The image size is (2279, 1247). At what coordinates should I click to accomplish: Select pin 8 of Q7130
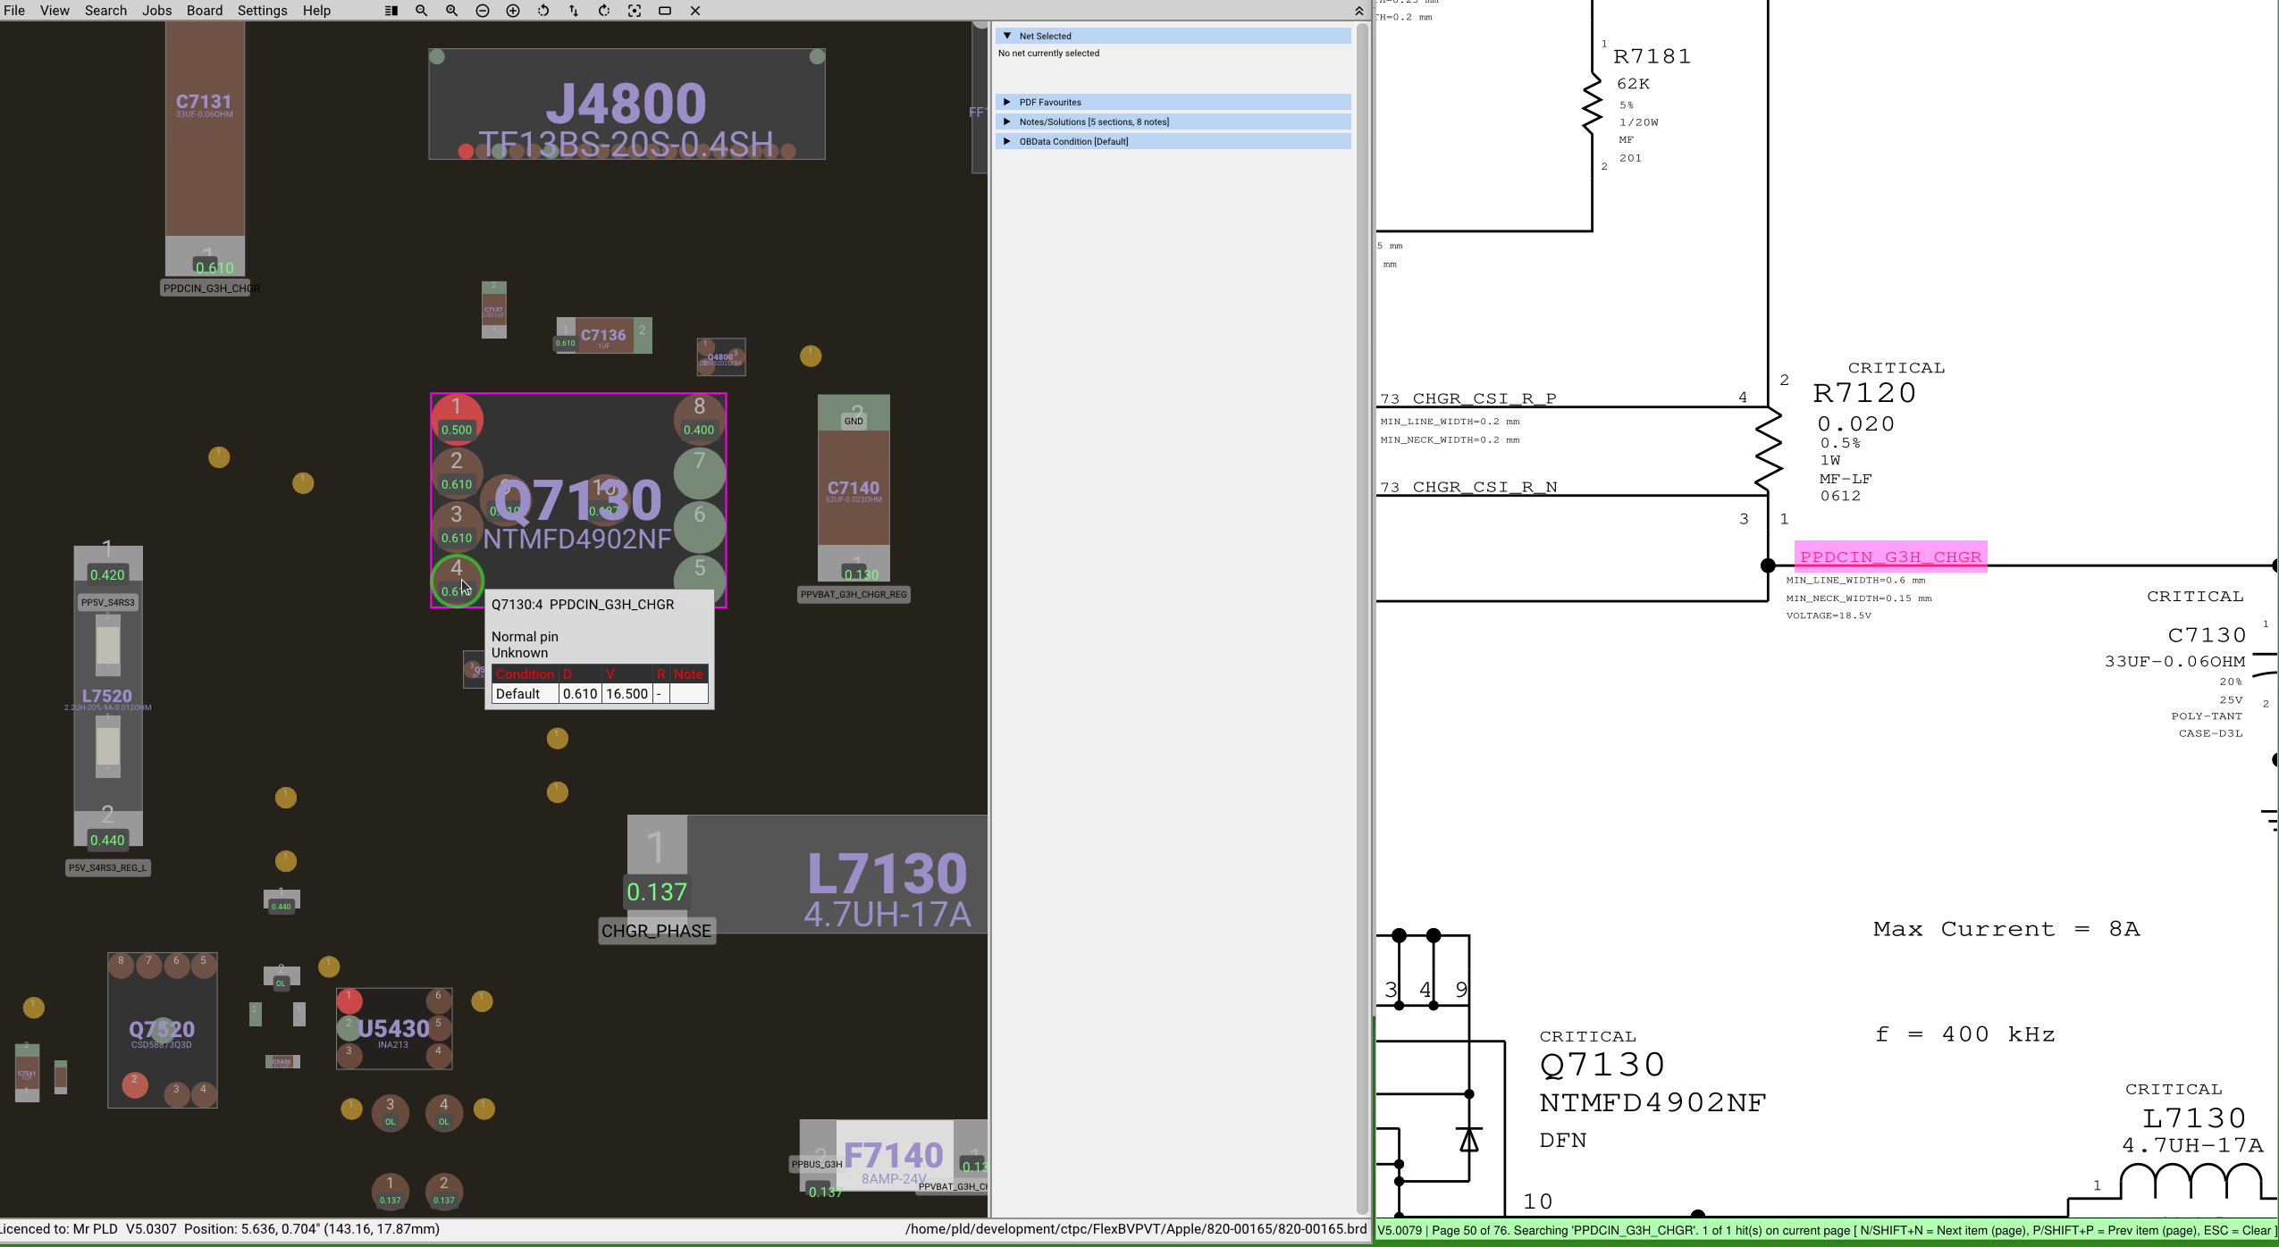pos(699,418)
